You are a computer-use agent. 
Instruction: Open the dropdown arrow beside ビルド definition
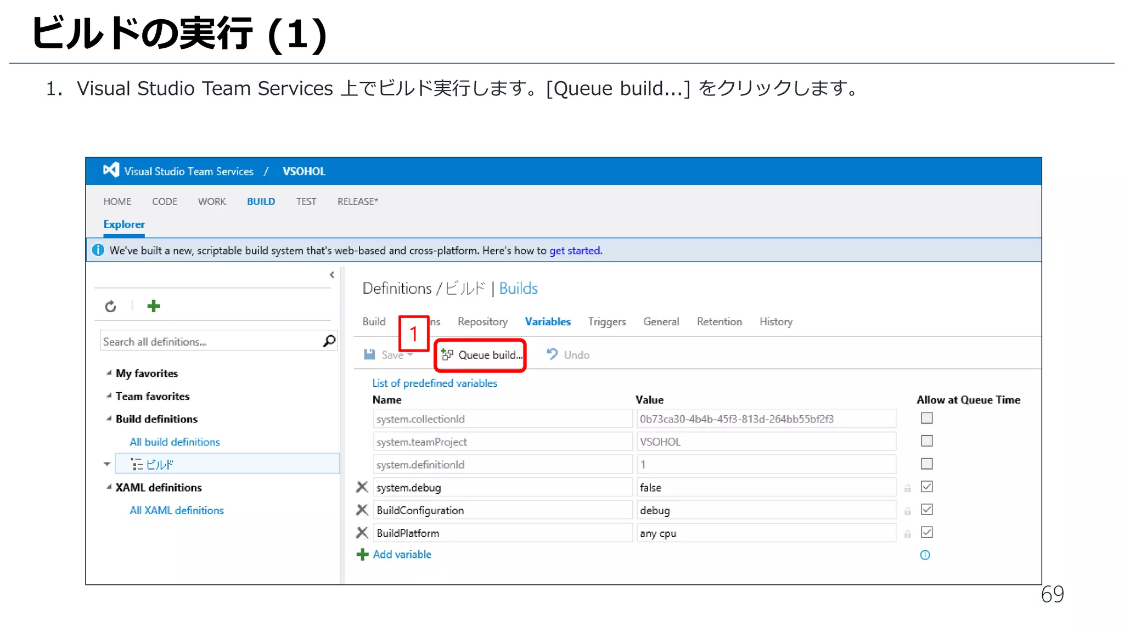click(x=107, y=464)
